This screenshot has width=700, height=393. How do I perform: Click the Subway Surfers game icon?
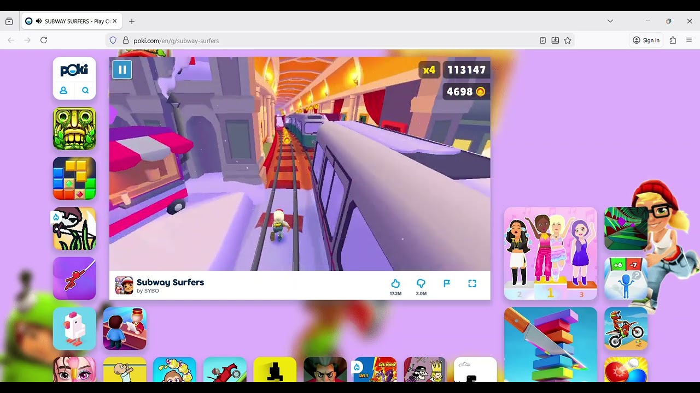click(124, 285)
